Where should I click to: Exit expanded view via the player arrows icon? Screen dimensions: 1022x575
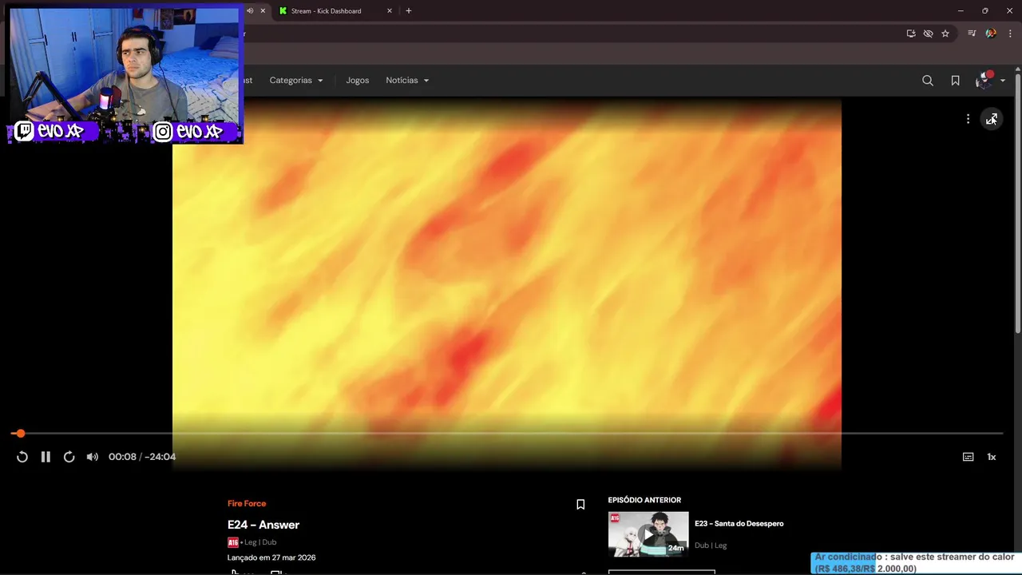(992, 119)
